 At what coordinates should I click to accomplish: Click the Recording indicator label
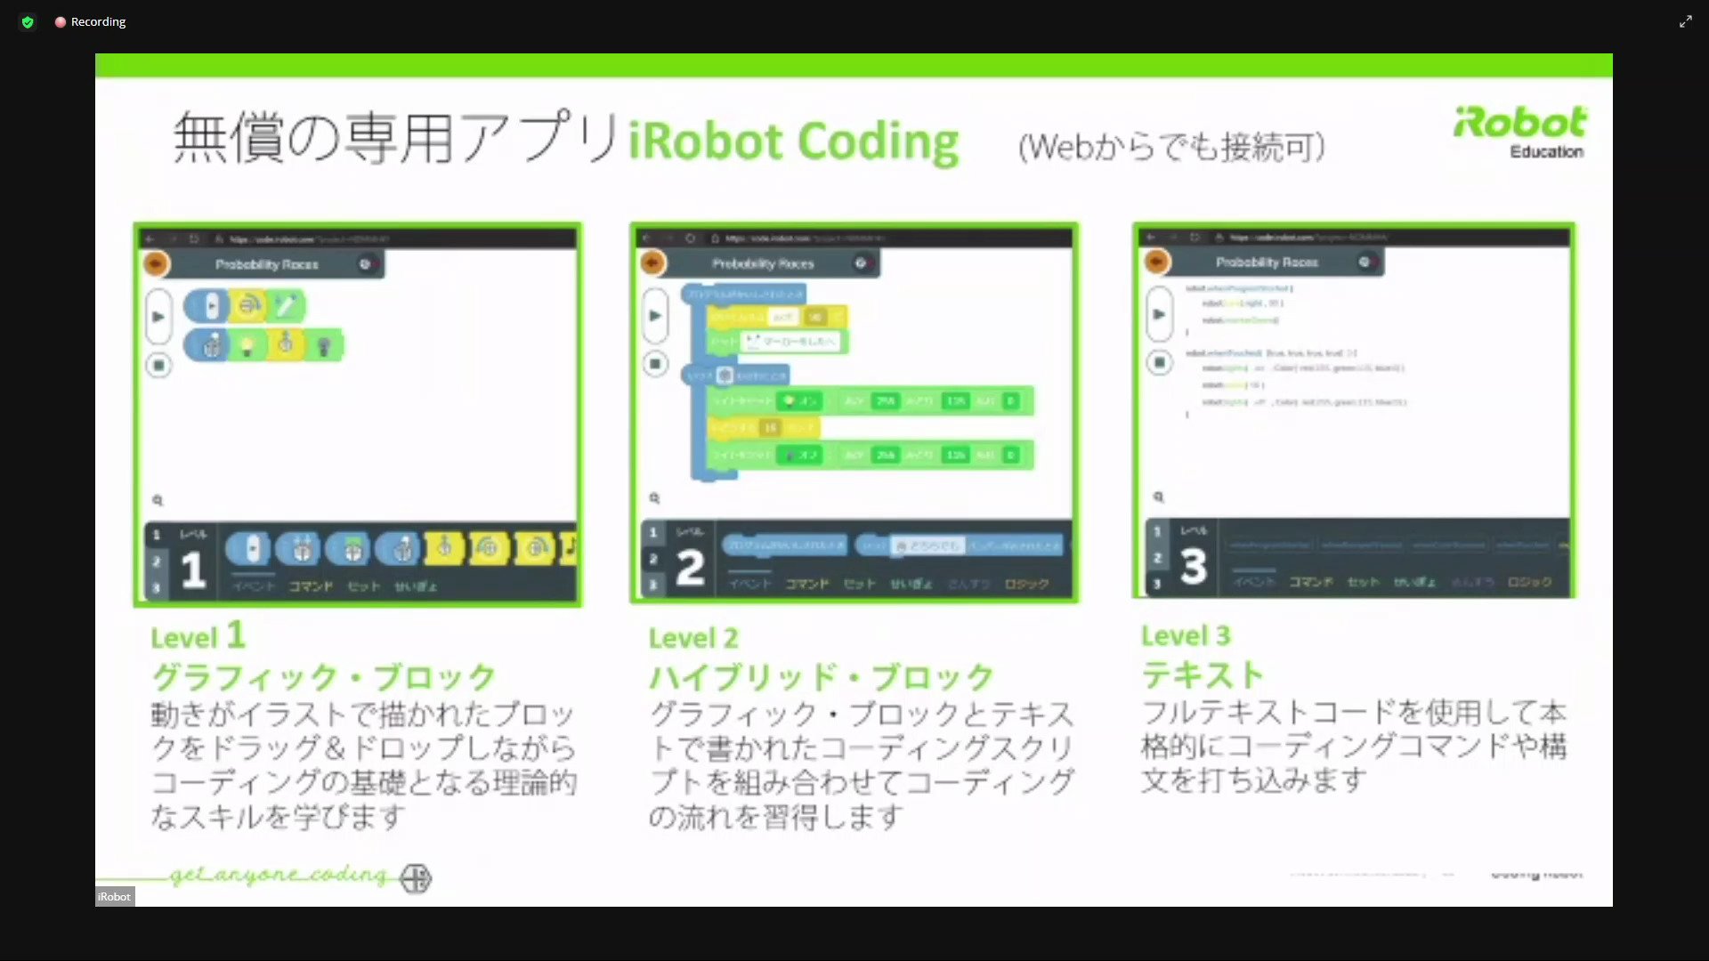[98, 22]
